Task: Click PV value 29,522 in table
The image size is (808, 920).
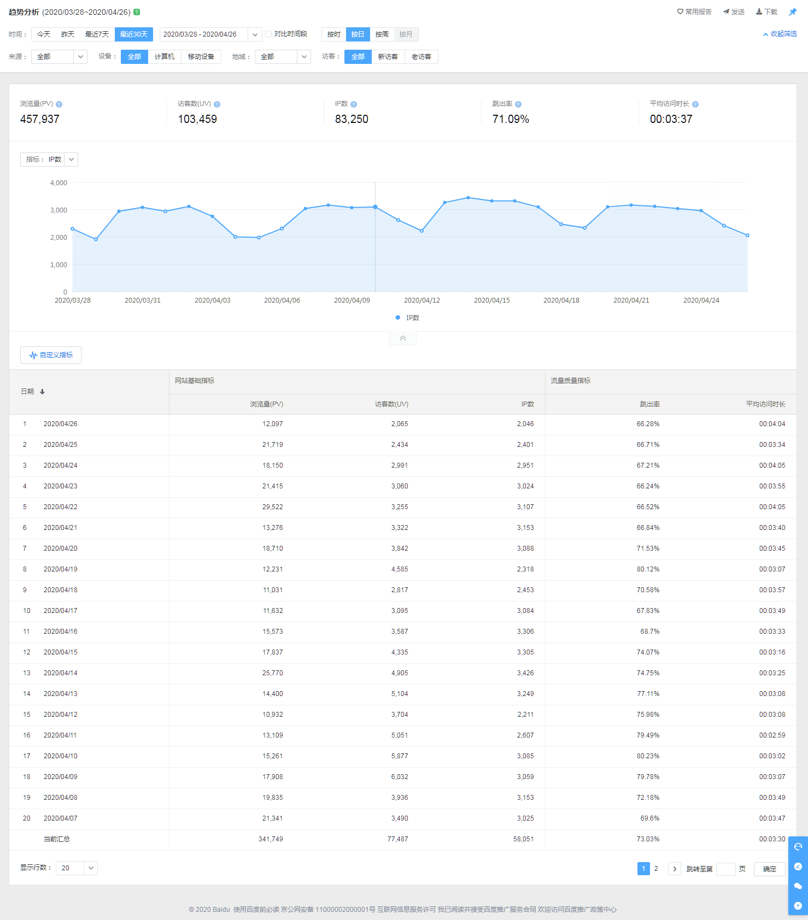Action: click(x=273, y=507)
